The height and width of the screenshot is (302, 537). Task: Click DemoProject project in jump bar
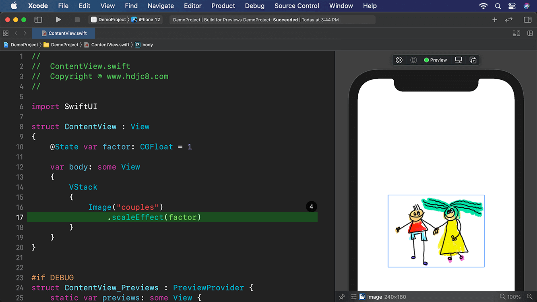pyautogui.click(x=21, y=45)
